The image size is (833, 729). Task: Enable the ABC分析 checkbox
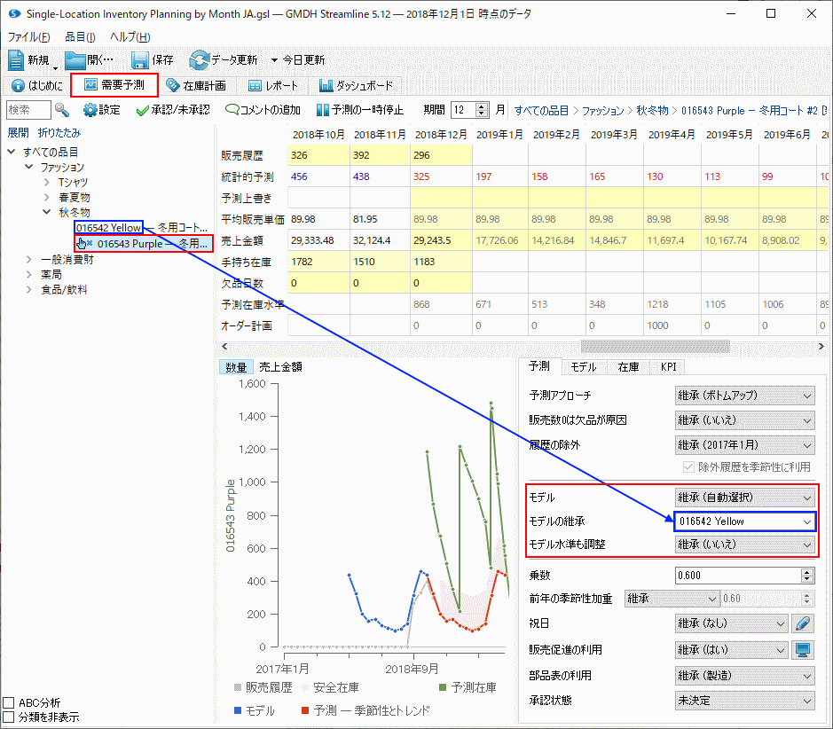pos(9,702)
